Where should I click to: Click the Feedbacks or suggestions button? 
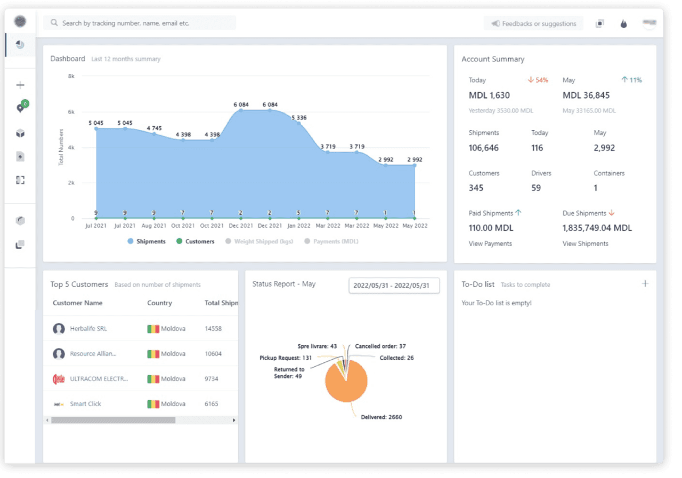point(533,23)
